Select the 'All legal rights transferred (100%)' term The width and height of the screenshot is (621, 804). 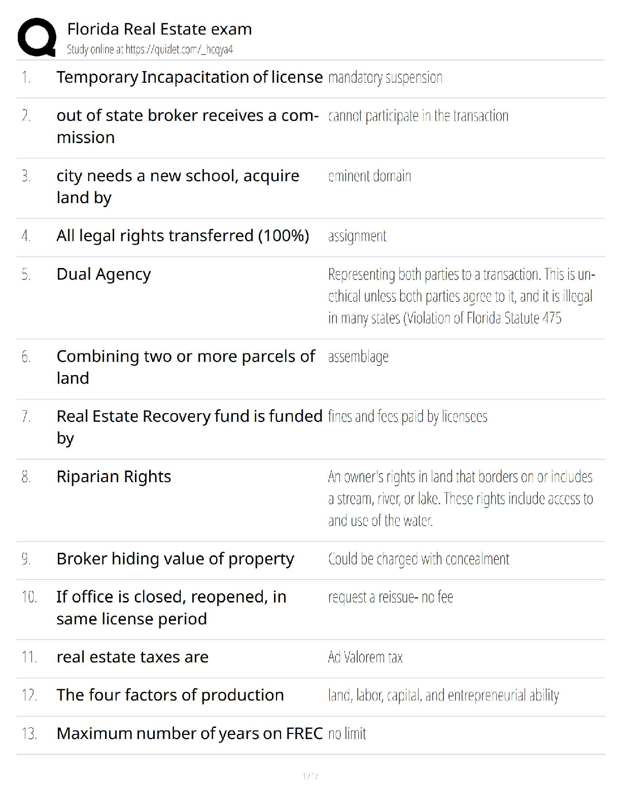pyautogui.click(x=183, y=236)
